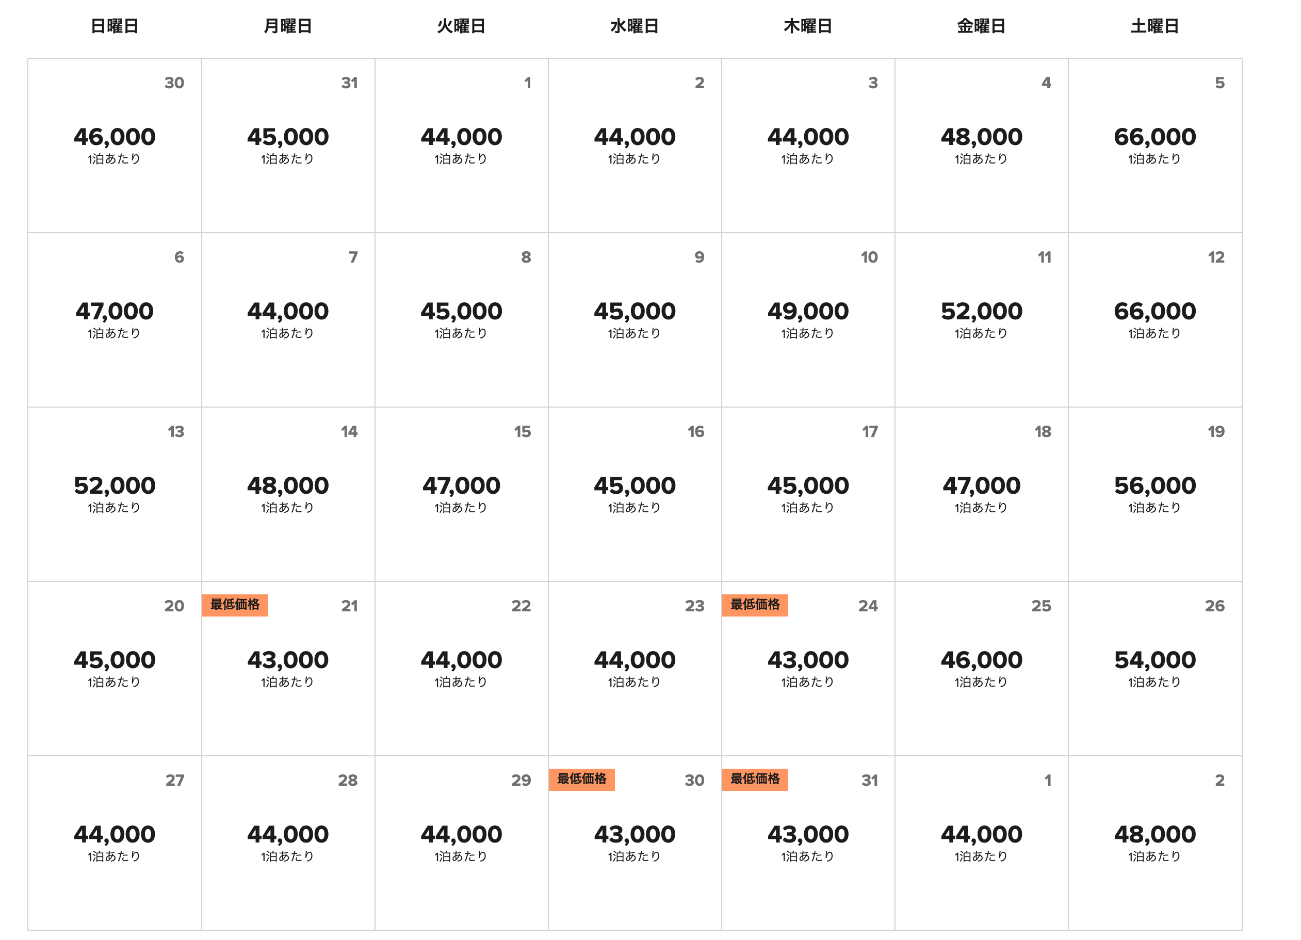Select date 27 priced 44,000

click(x=115, y=844)
